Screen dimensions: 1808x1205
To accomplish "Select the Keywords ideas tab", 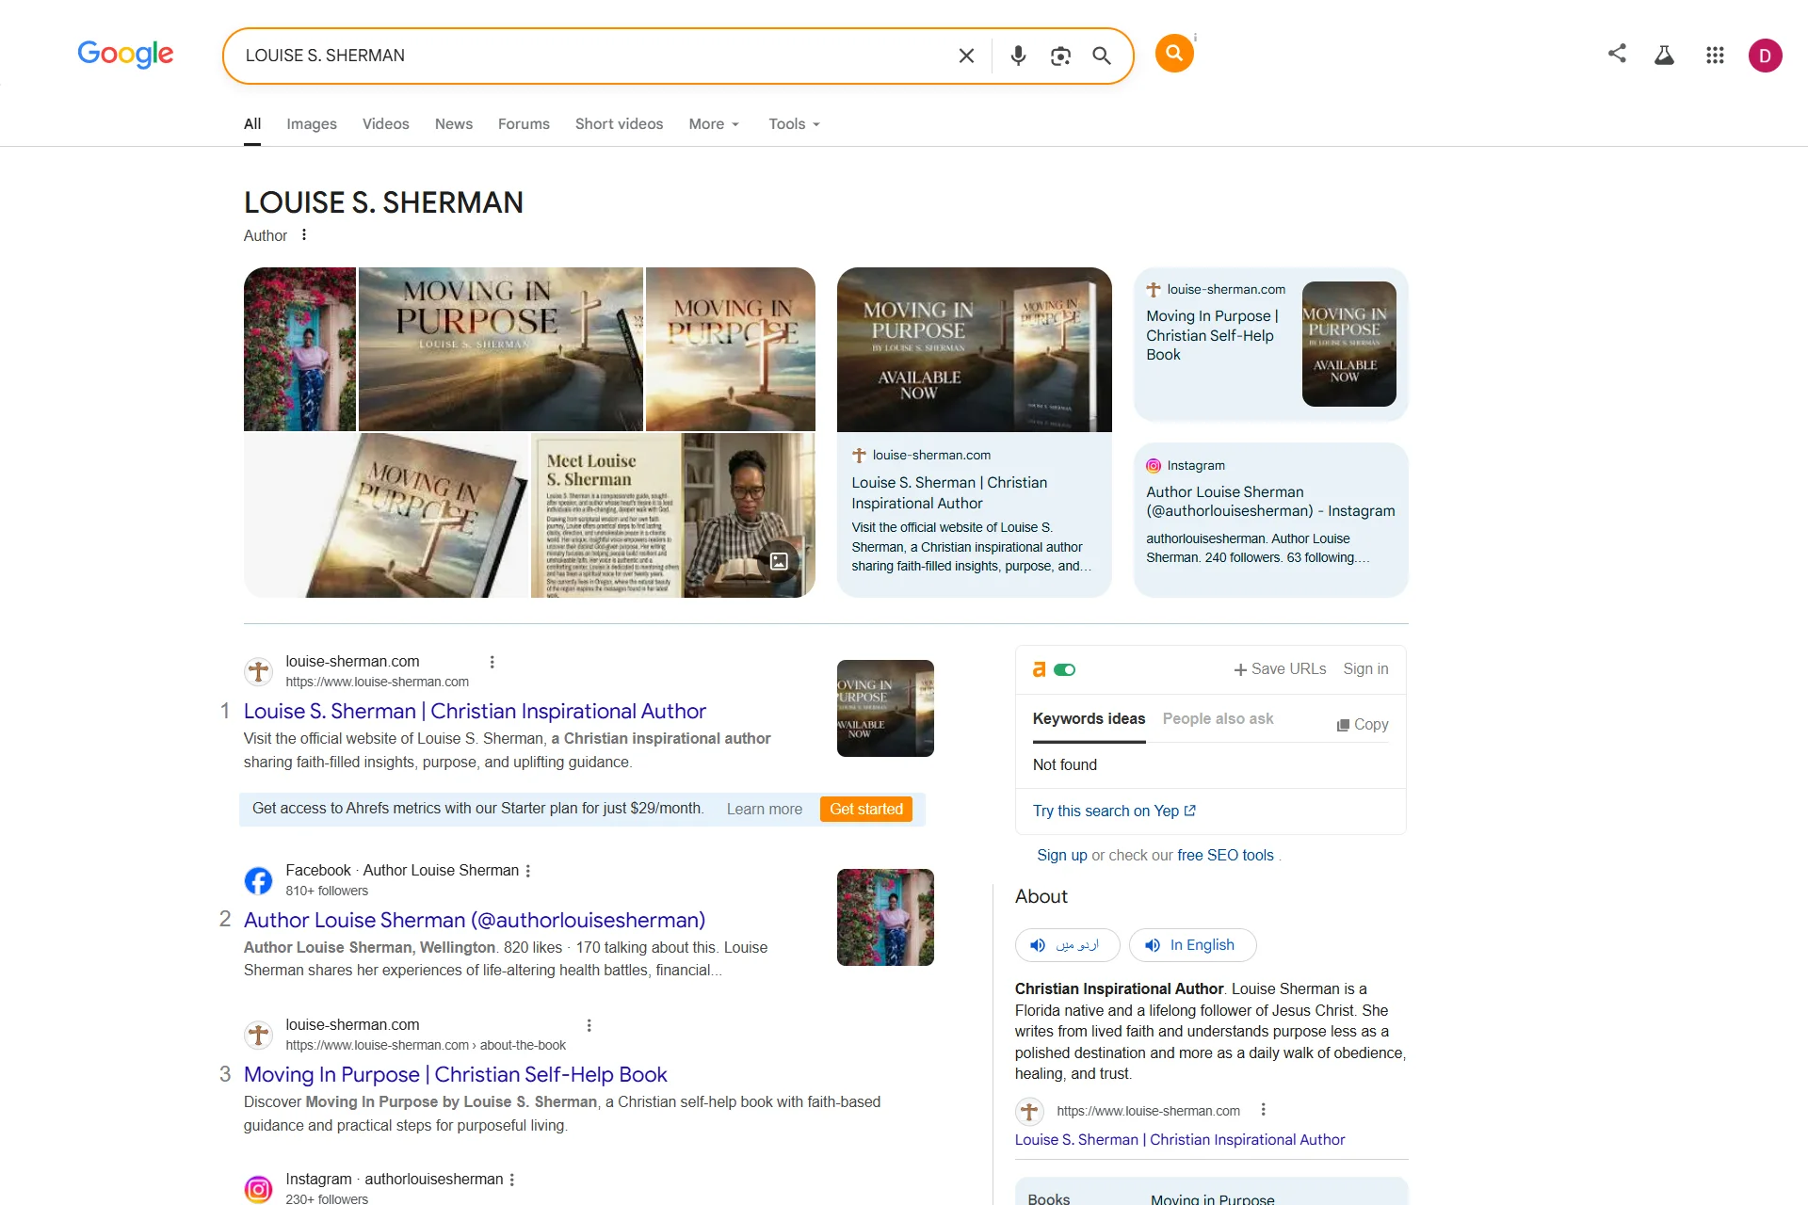I will point(1090,719).
